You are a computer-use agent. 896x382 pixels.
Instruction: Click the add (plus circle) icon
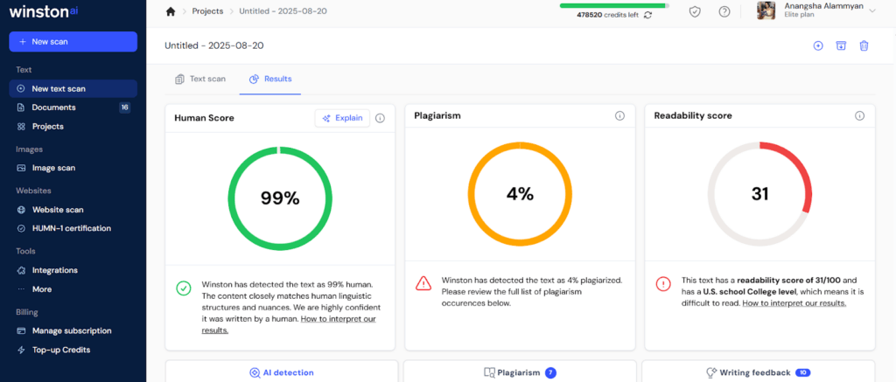(818, 45)
